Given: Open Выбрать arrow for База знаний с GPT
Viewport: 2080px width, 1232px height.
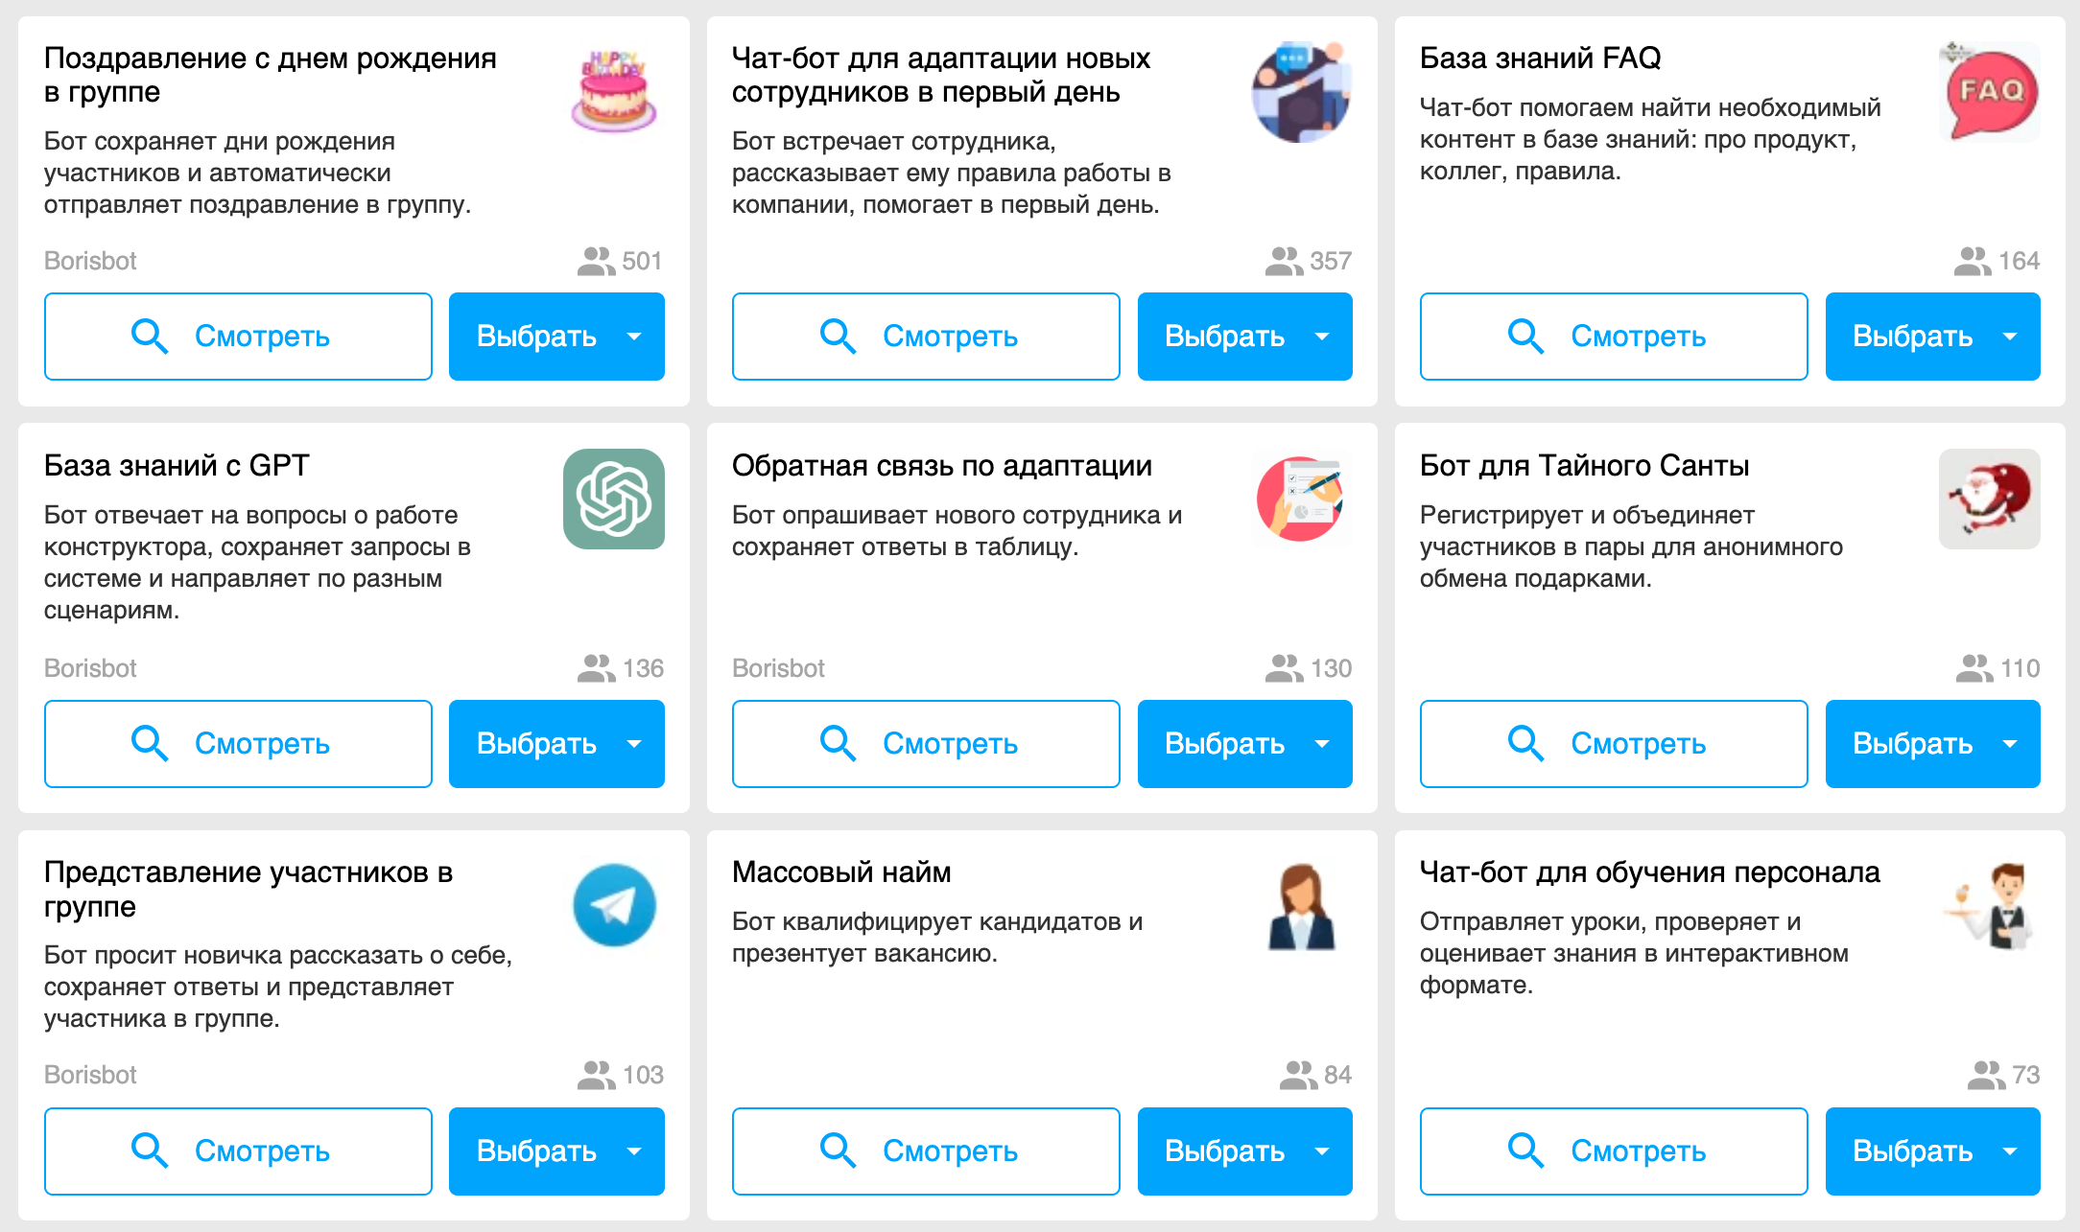Looking at the screenshot, I should (x=634, y=744).
